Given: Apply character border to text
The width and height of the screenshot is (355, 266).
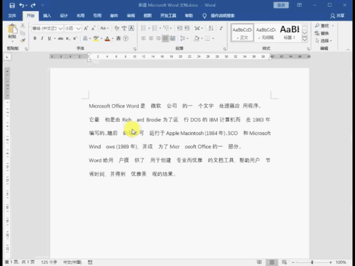Looking at the screenshot, I should click(131, 28).
